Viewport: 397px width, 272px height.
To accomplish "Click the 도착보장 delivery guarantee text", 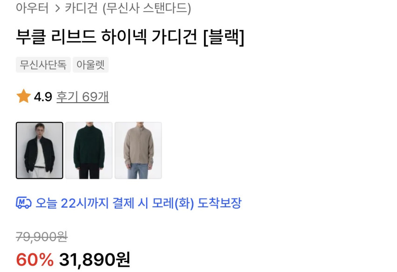I will [x=220, y=203].
